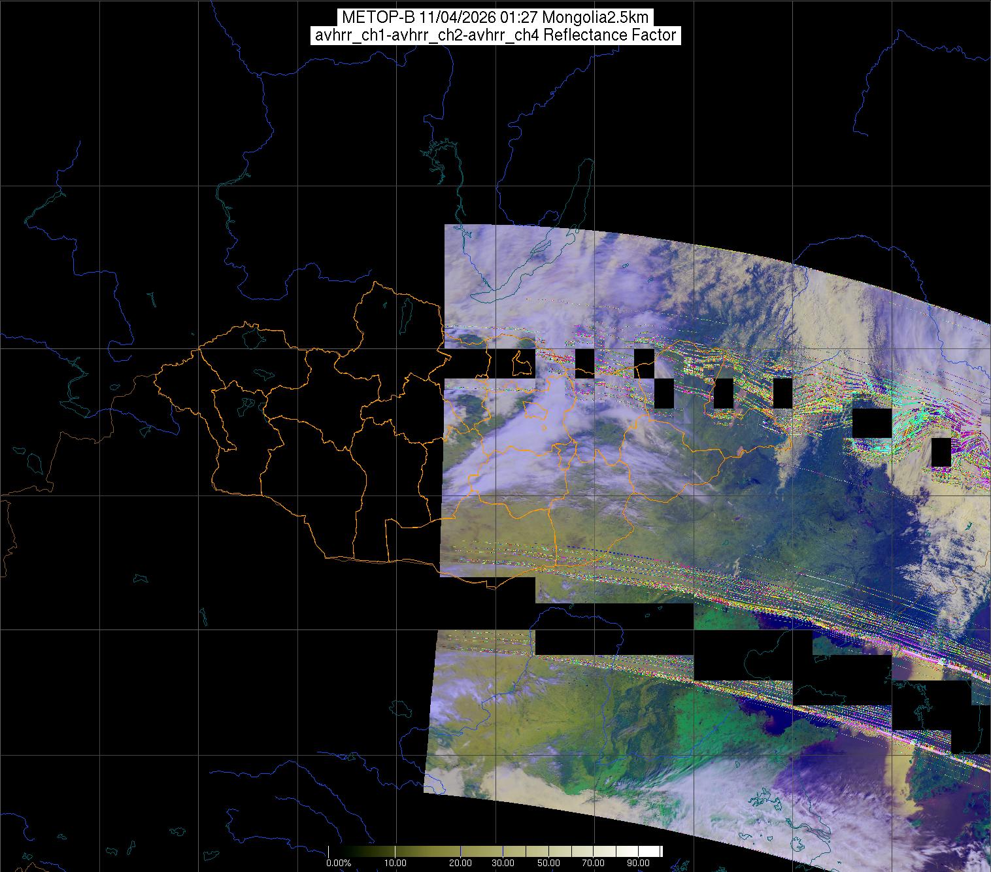Click the avhrr Reflectance Factor subtitle

pos(495,35)
